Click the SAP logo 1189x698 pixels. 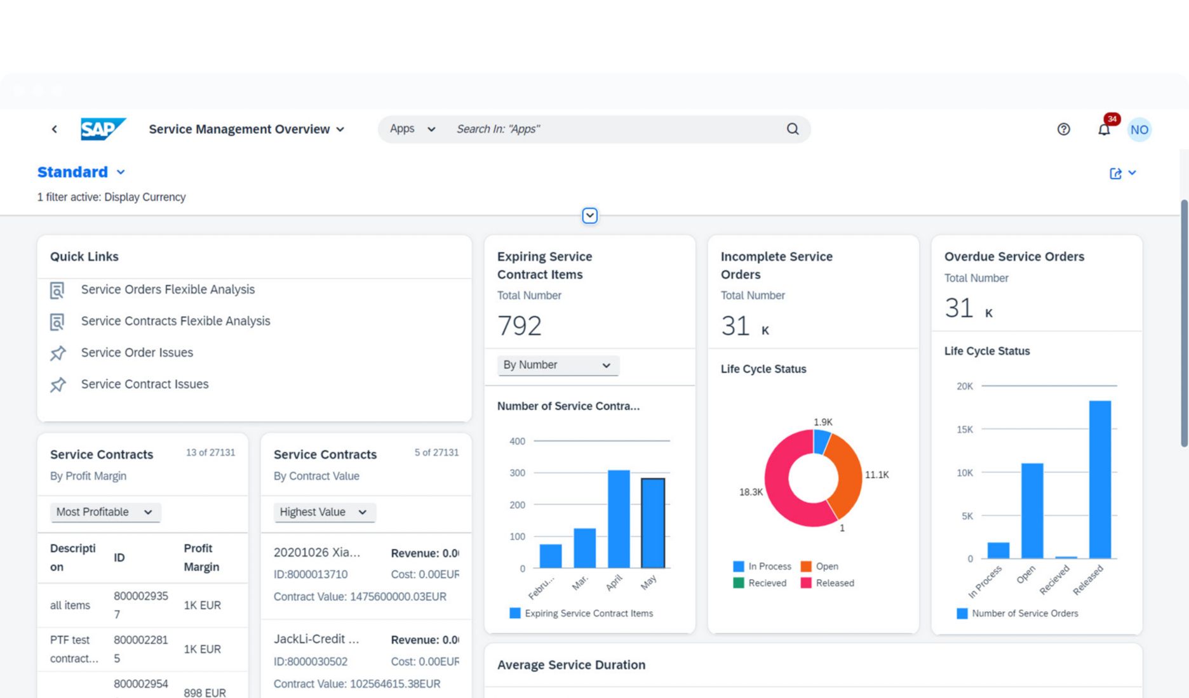[103, 129]
